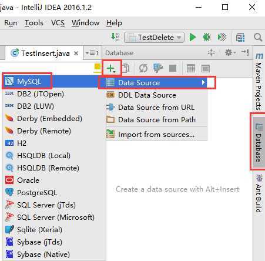Image resolution: width=265 pixels, height=261 pixels.
Task: Choose DDL Data Source menu item
Action: [x=156, y=95]
